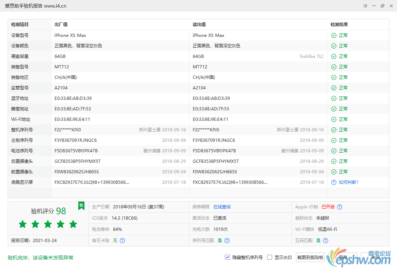397x271 pixels.
Task: Click the first green rating star
Action: pyautogui.click(x=23, y=224)
